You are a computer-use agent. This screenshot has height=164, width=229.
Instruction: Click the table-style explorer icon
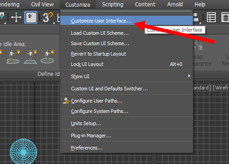[211, 17]
